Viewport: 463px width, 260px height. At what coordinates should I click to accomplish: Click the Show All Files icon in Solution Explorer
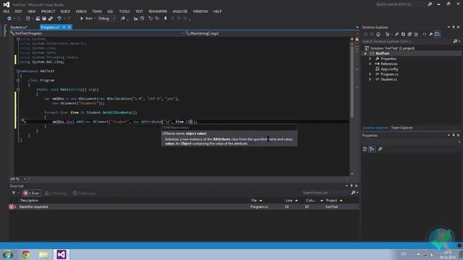tap(416, 34)
